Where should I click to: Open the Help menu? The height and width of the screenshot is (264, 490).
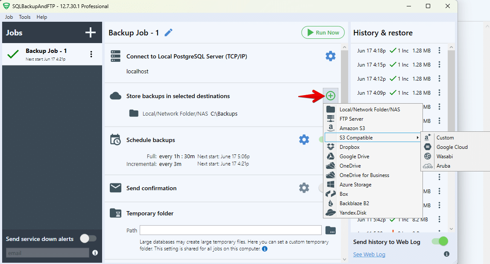[42, 17]
